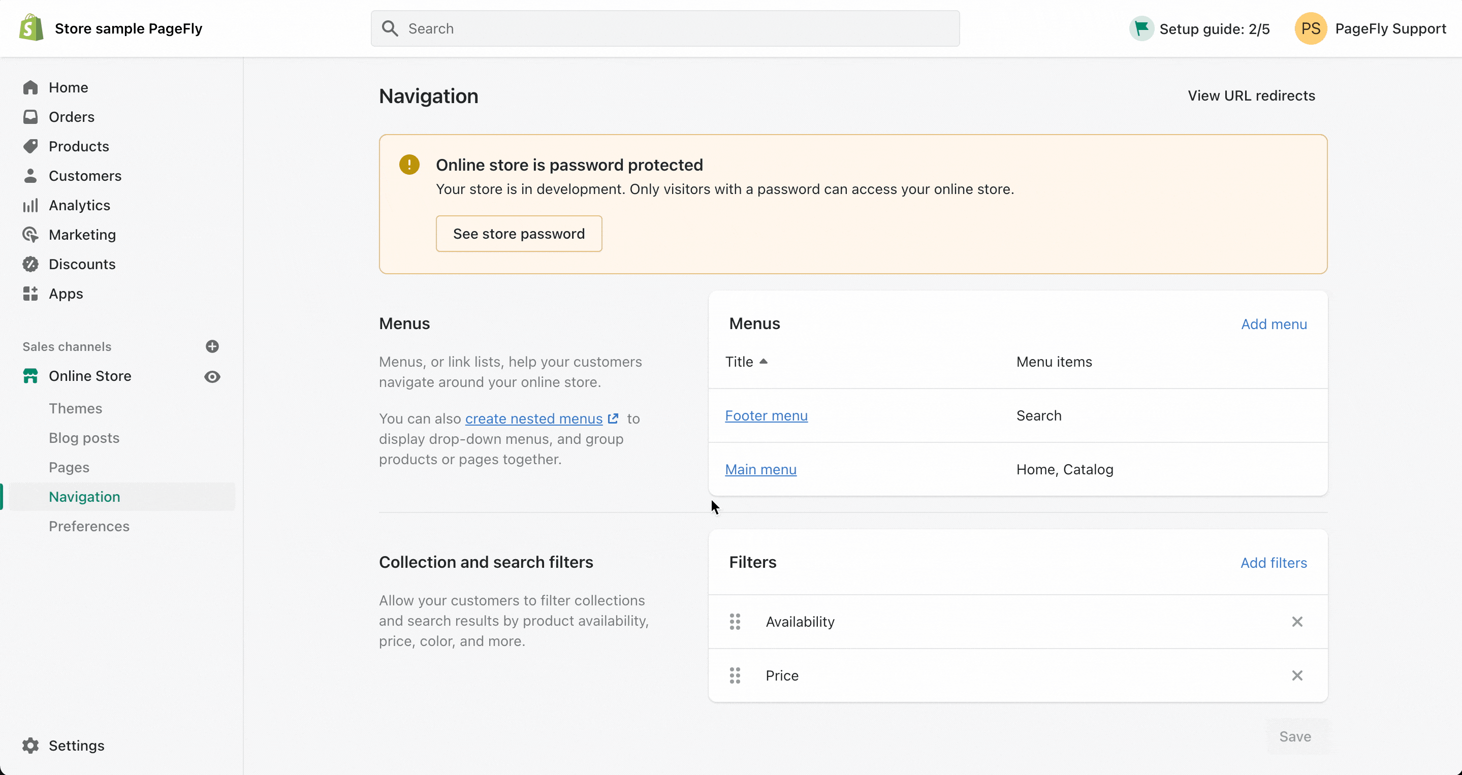1462x775 pixels.
Task: Click the Products tag icon
Action: tap(30, 146)
